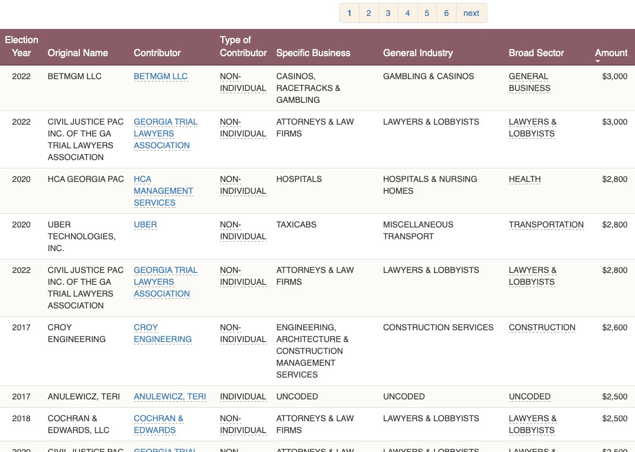Select ENGINEERING, ARCHITECTURE & CONSTRUCTION MANAGEMENT cell

[312, 351]
